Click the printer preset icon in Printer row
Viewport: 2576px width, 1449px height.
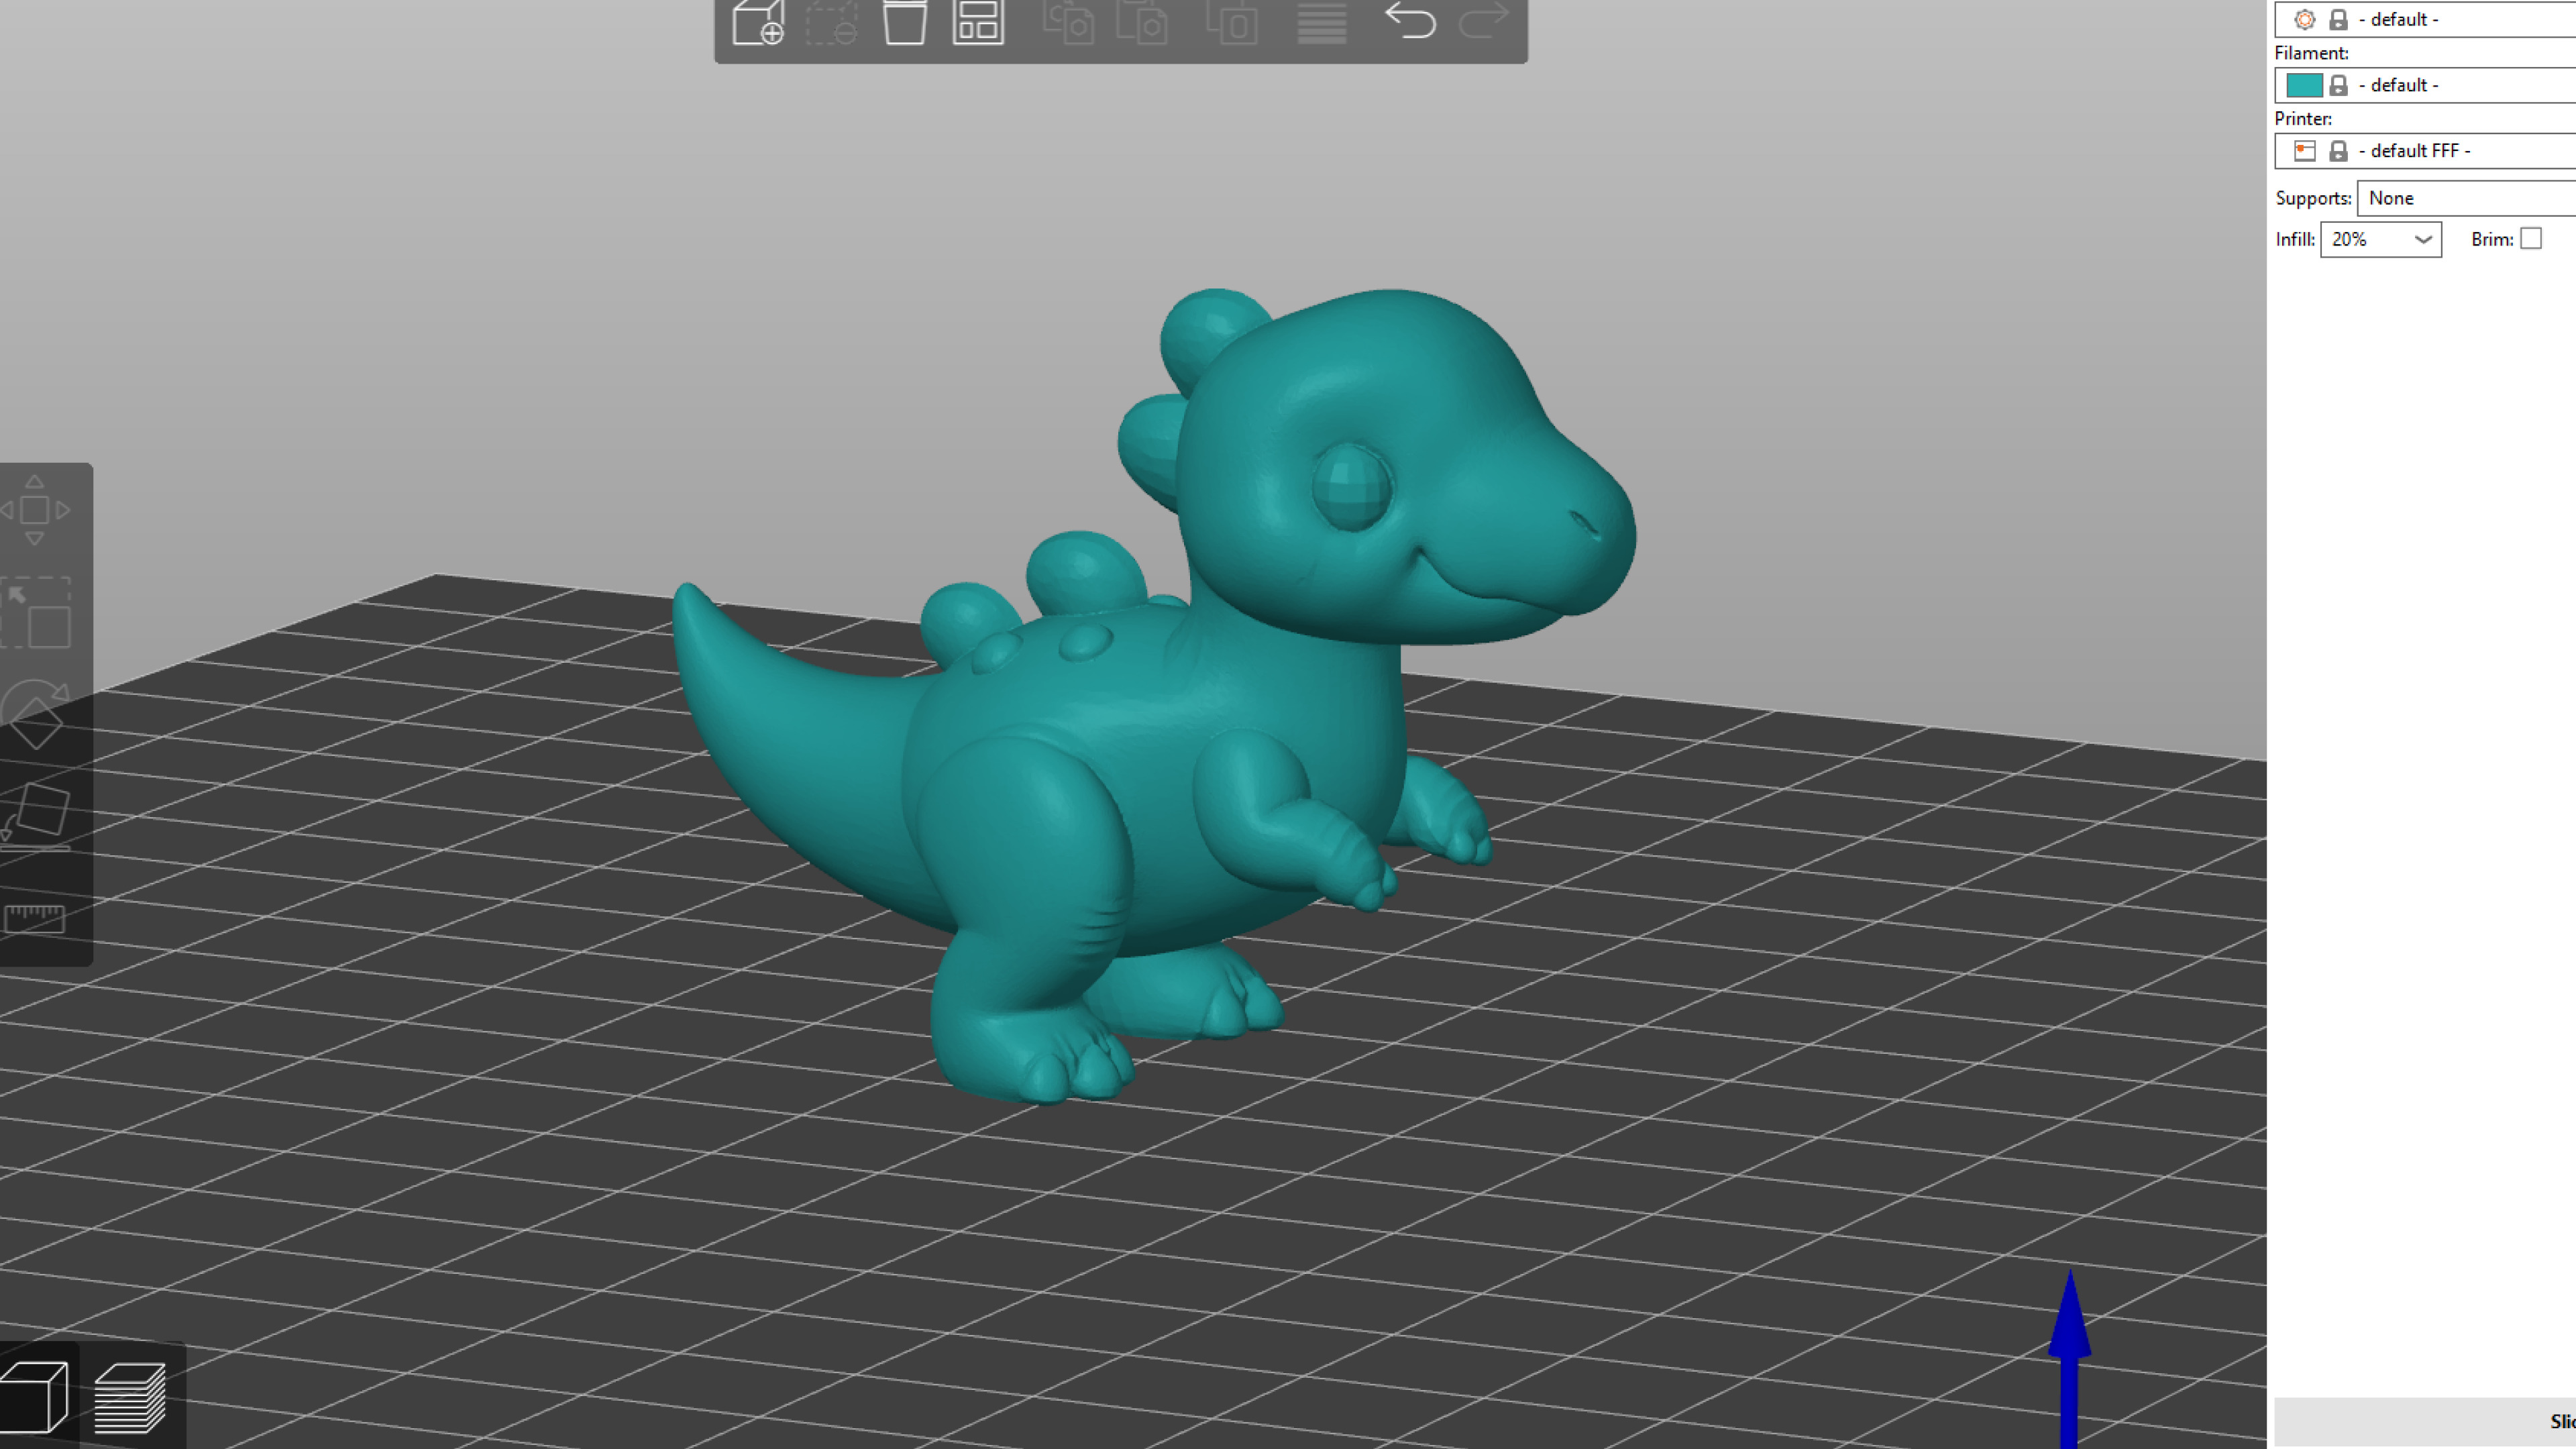click(x=2304, y=151)
